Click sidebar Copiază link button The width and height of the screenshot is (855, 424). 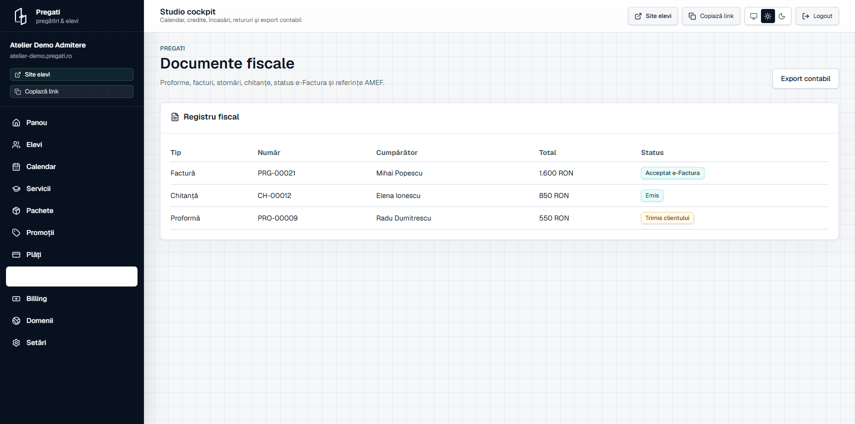point(71,91)
